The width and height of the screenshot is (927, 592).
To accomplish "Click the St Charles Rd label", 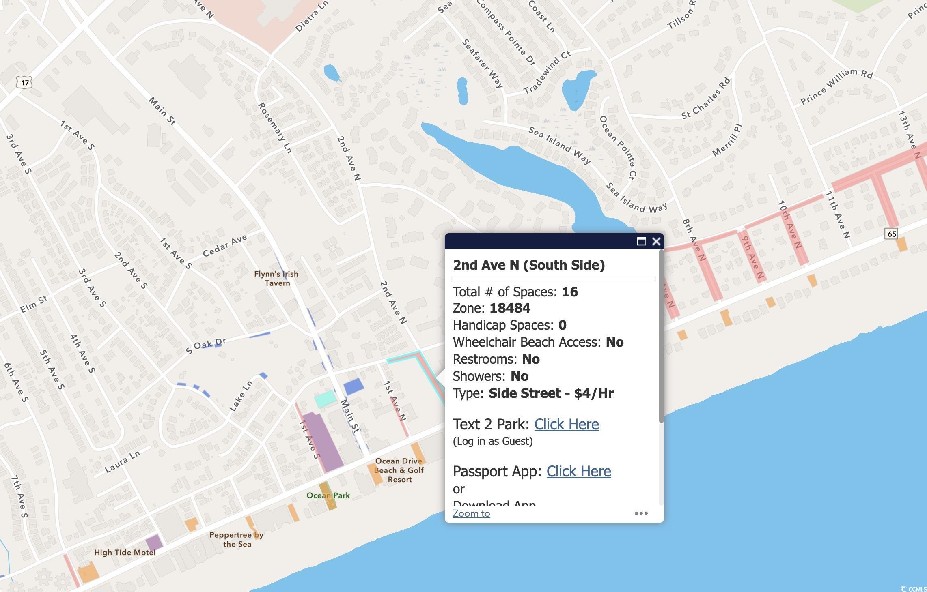I will point(706,99).
